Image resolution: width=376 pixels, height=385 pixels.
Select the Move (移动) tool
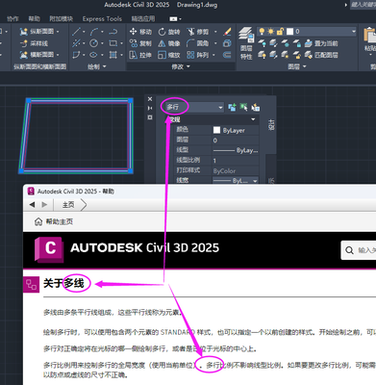[140, 32]
